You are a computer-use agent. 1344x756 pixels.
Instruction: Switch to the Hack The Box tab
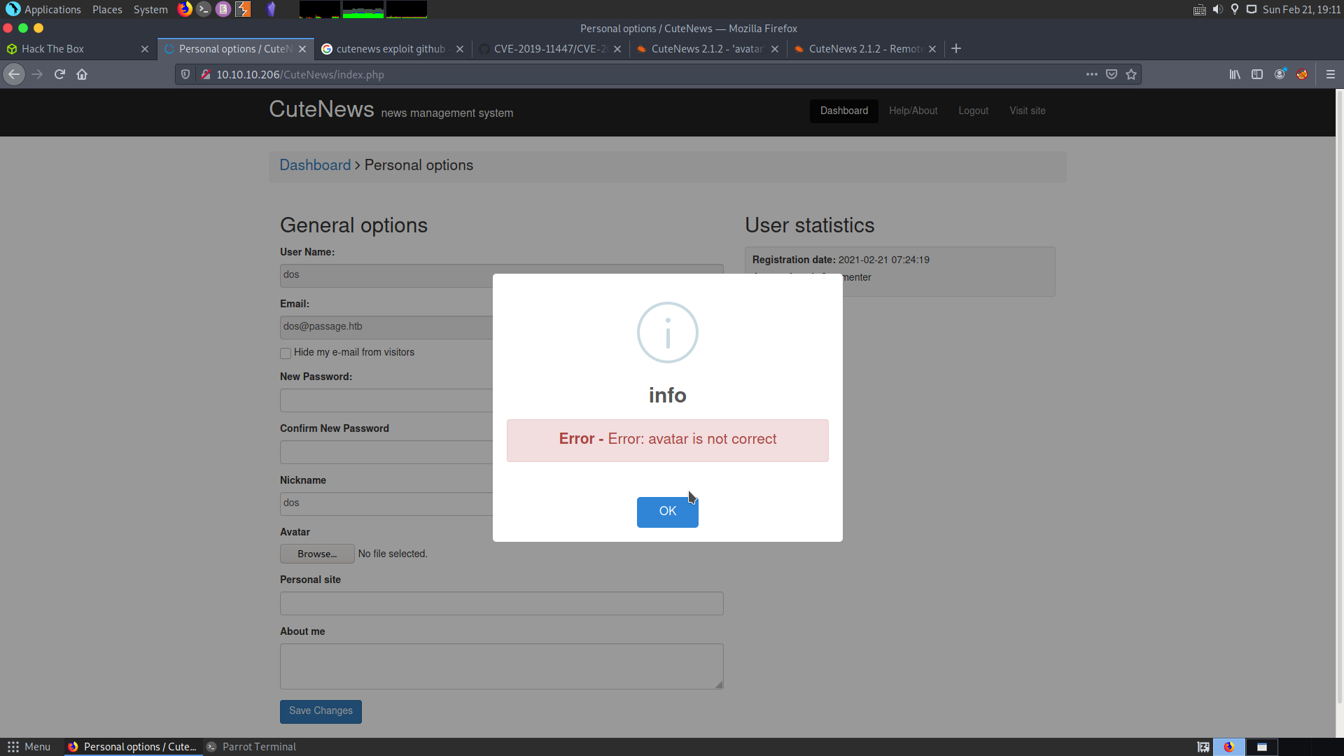(52, 49)
